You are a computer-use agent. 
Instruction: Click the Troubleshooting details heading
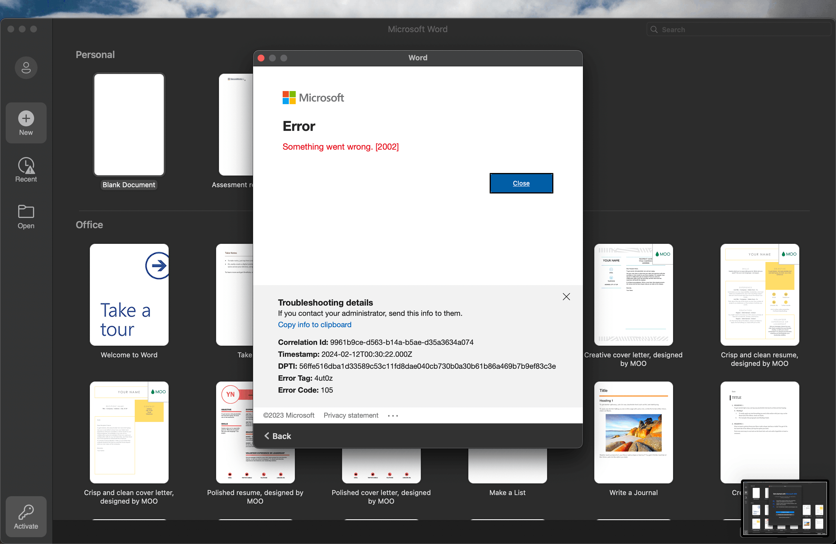(x=325, y=302)
